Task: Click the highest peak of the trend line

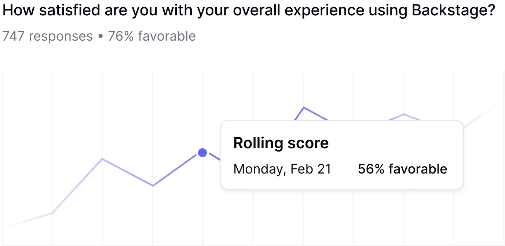Action: click(x=304, y=107)
